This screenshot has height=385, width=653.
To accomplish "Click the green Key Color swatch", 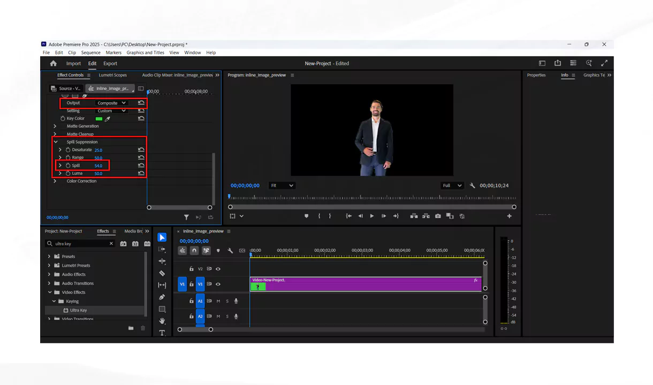I will [x=99, y=119].
